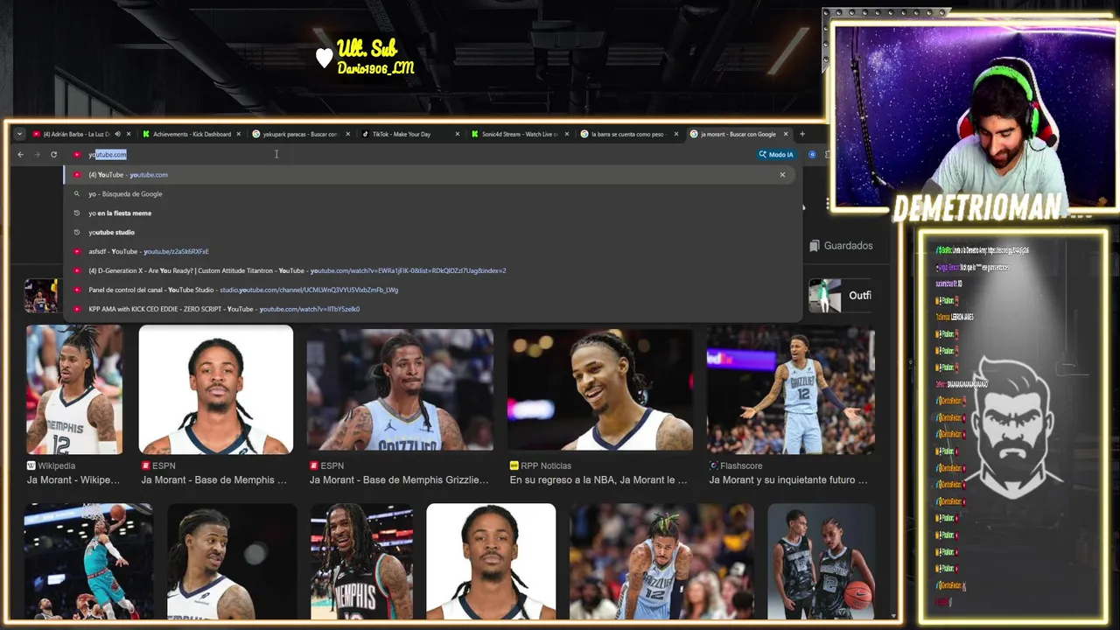The image size is (1120, 630).
Task: Click the small thumbnail left of suggestions
Action: [x=41, y=296]
